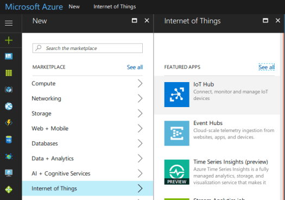Click the FEATURED APPS heading

[x=182, y=67]
